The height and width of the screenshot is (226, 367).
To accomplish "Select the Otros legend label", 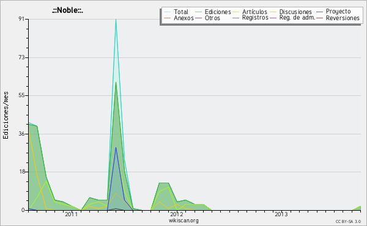I will [212, 18].
